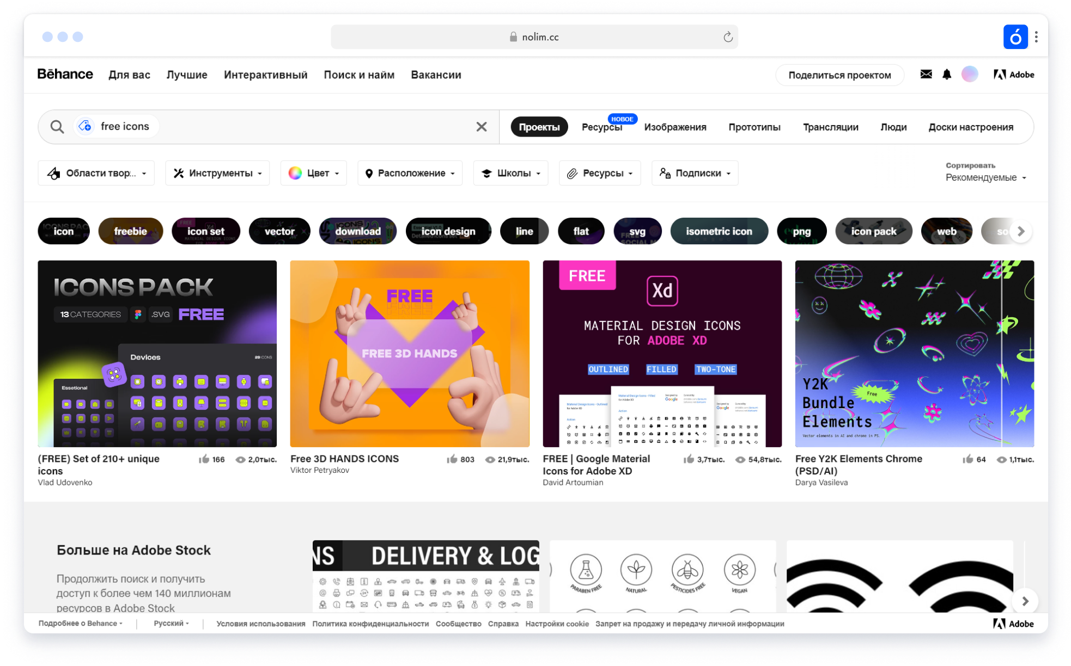Viewport: 1071px width, 666px height.
Task: Select the isometric icon tag chip
Action: click(719, 231)
